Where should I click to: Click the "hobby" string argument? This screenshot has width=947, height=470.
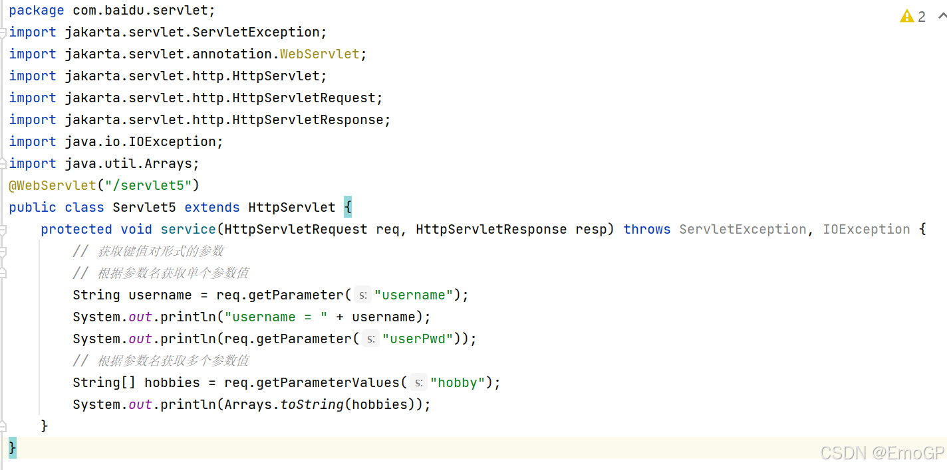click(458, 382)
